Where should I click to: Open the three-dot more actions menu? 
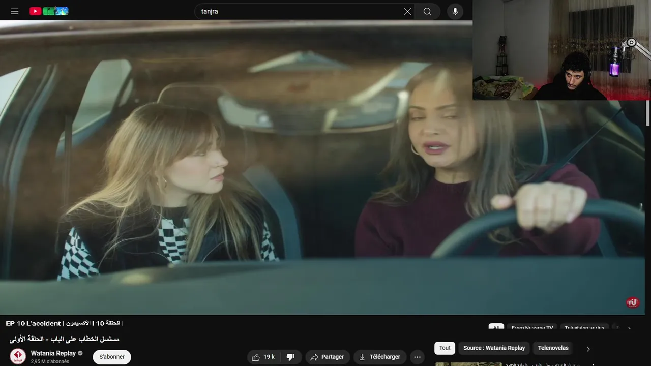[x=417, y=357]
